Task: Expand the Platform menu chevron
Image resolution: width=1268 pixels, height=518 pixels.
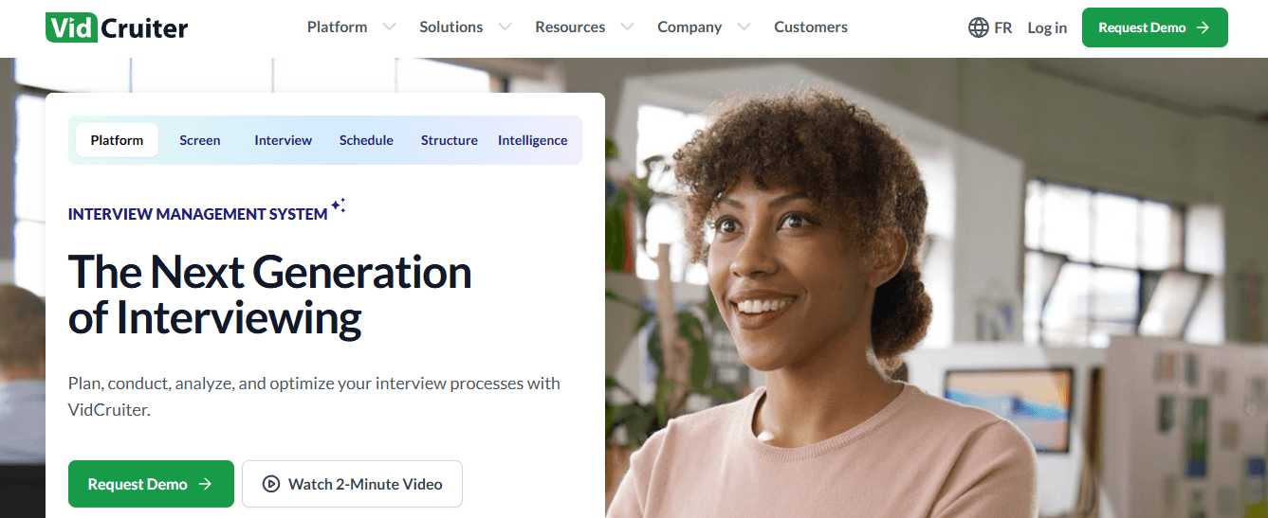Action: click(389, 27)
